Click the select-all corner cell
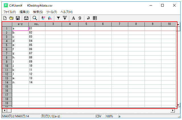The width and height of the screenshot is (182, 120). (x=7, y=24)
